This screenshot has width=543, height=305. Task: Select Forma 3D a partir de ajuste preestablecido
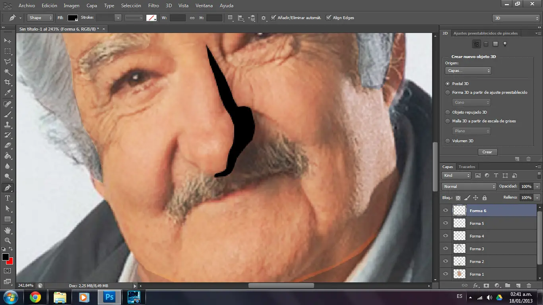click(x=448, y=93)
